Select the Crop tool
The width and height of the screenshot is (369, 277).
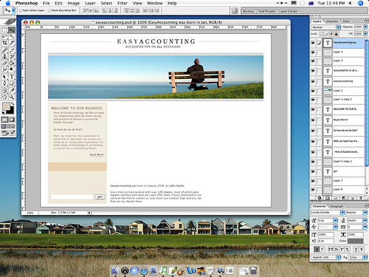pyautogui.click(x=4, y=43)
